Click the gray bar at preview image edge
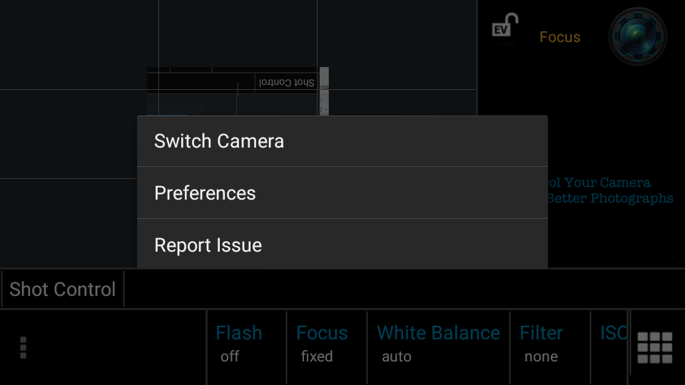685x385 pixels. (x=324, y=91)
